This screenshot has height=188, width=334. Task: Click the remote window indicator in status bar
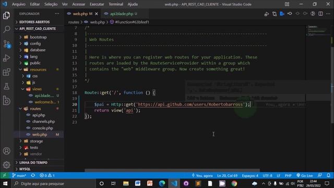(x=5, y=175)
